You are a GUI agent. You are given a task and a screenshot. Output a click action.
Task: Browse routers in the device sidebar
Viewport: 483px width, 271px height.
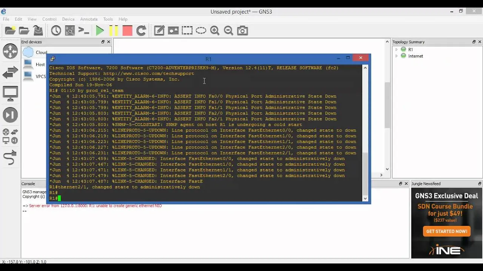pyautogui.click(x=10, y=51)
